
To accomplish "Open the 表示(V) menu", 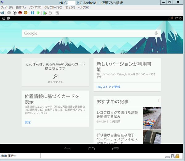I will tap(70, 7).
